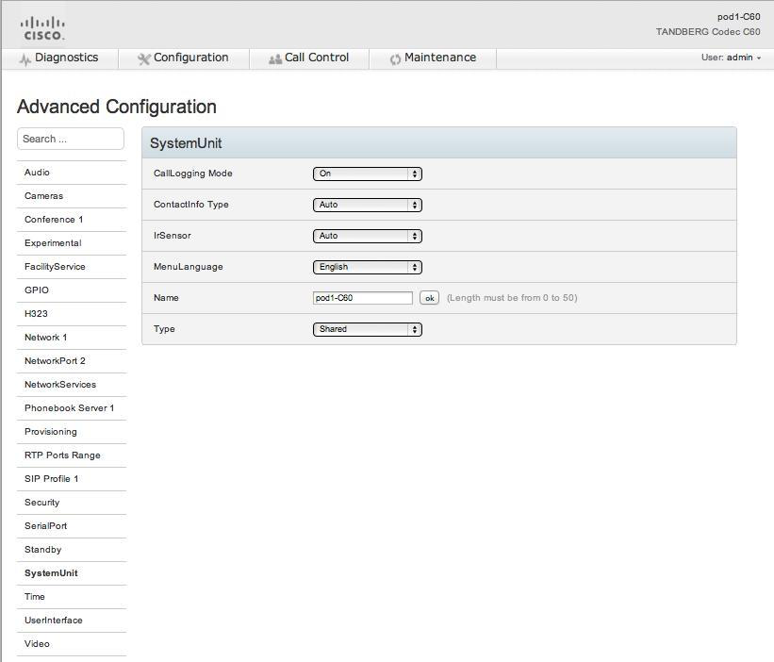Select Video in the sidebar

click(72, 644)
